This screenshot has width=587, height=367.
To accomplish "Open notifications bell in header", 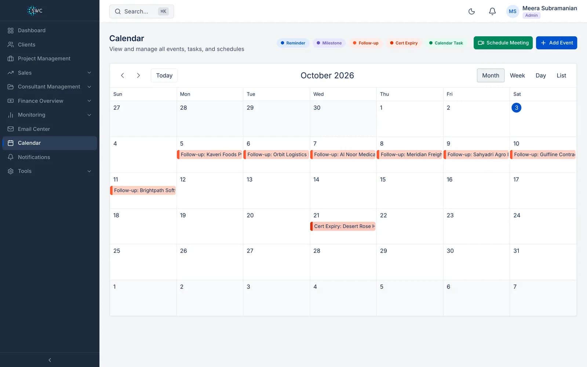I will click(x=492, y=11).
